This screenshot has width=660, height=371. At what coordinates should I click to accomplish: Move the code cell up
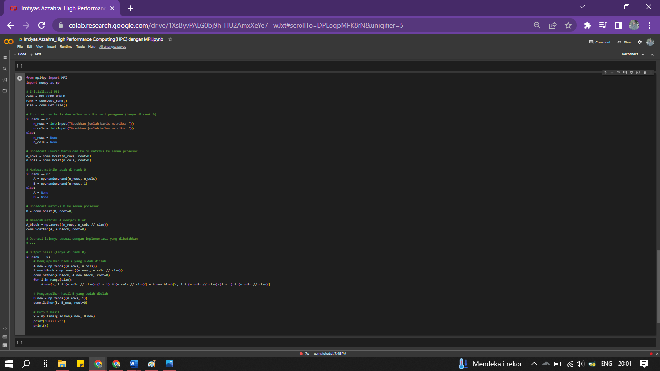pos(605,72)
